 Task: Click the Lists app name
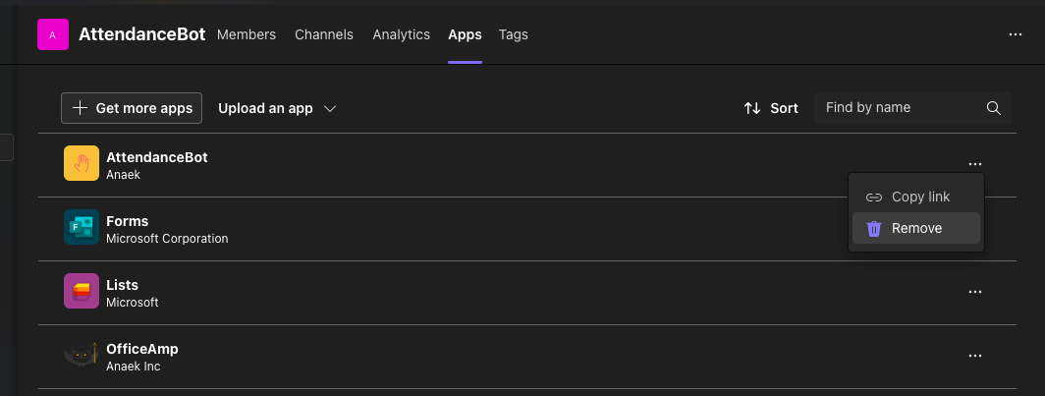pos(122,285)
